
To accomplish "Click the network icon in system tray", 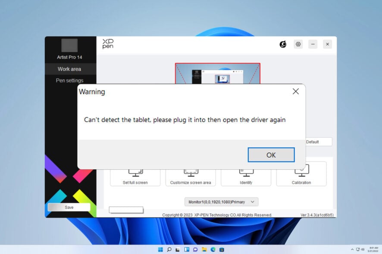I will click(x=357, y=249).
